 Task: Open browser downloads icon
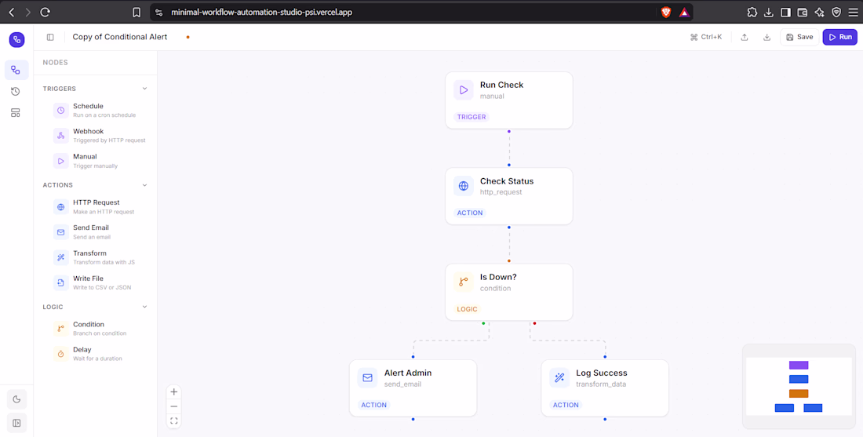769,12
